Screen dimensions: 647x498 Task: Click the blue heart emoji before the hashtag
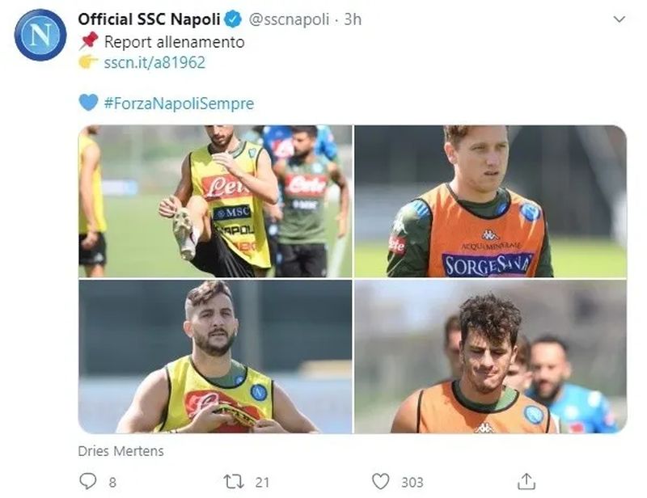[88, 103]
